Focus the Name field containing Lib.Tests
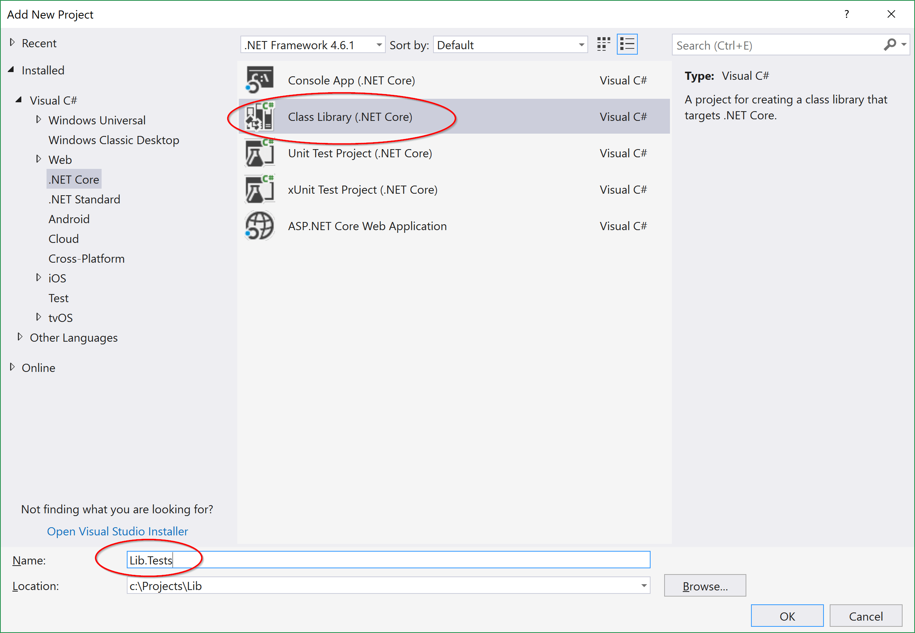 (x=388, y=560)
